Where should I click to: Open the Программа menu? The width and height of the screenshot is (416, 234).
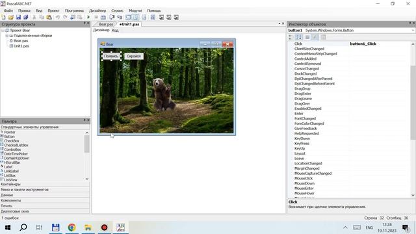[74, 10]
